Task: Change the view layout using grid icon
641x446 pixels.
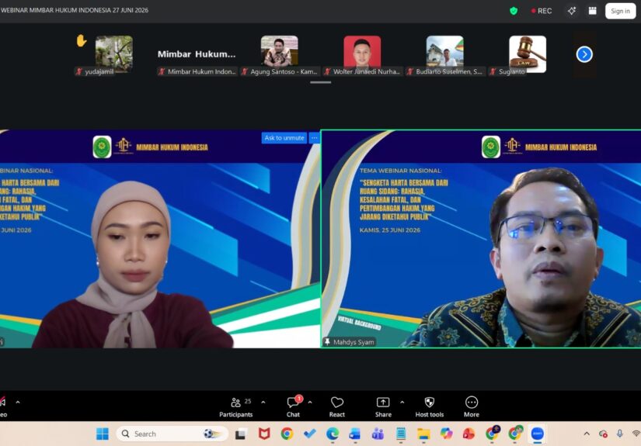Action: [x=592, y=11]
